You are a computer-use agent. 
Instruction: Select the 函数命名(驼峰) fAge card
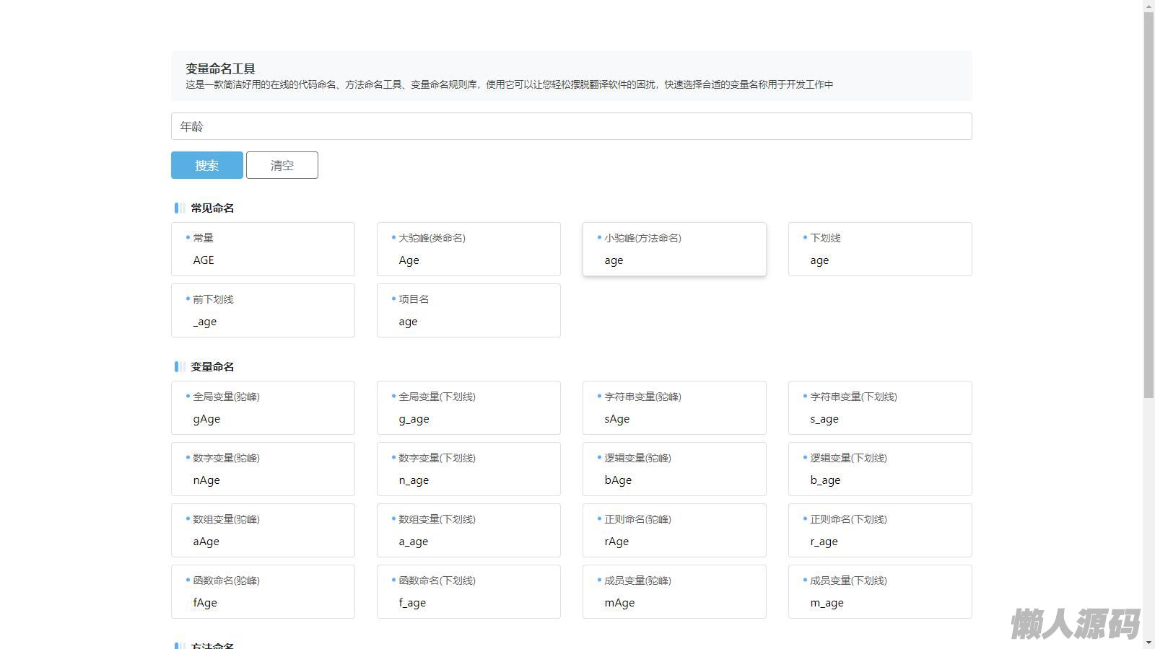point(263,592)
